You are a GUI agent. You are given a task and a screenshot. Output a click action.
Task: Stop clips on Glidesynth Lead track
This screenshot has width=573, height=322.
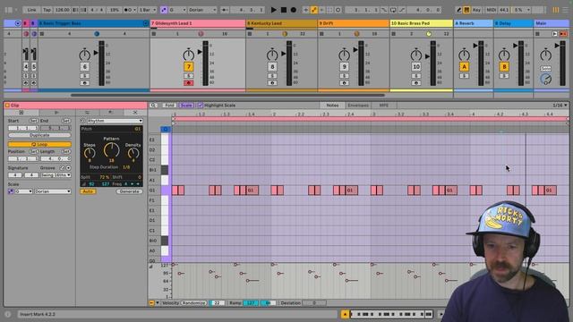click(x=154, y=34)
